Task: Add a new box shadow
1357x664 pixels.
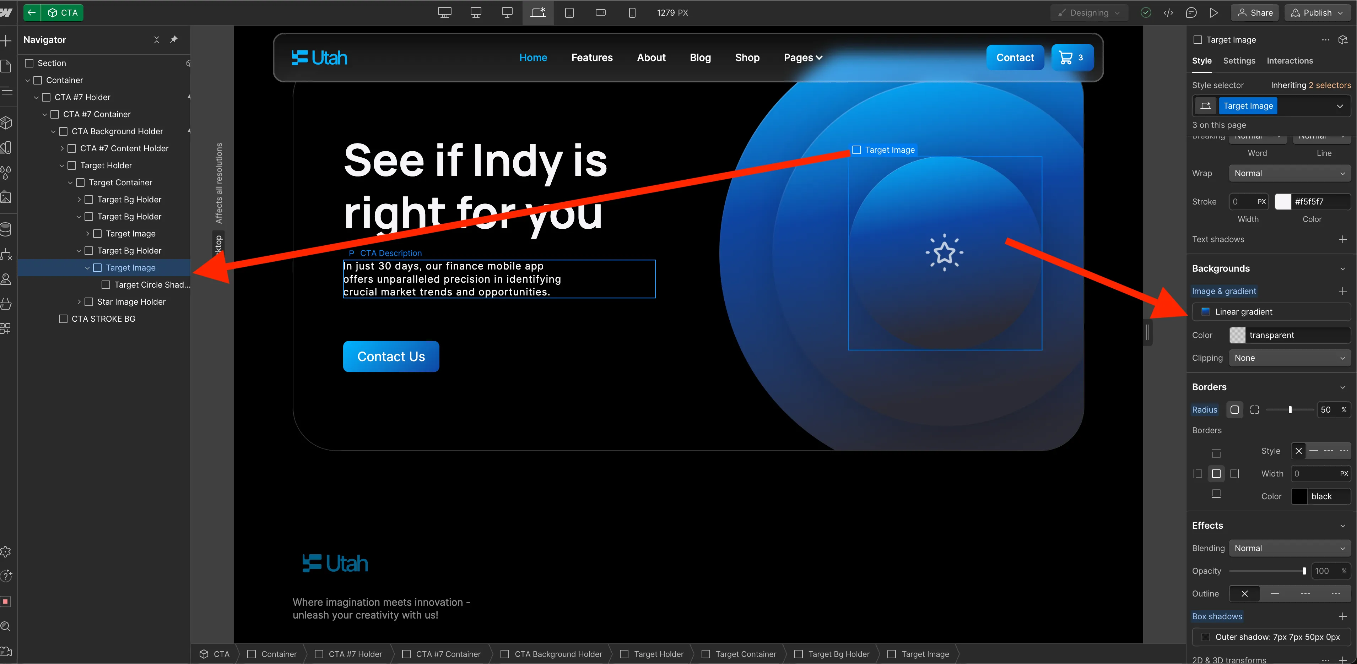Action: click(1342, 616)
